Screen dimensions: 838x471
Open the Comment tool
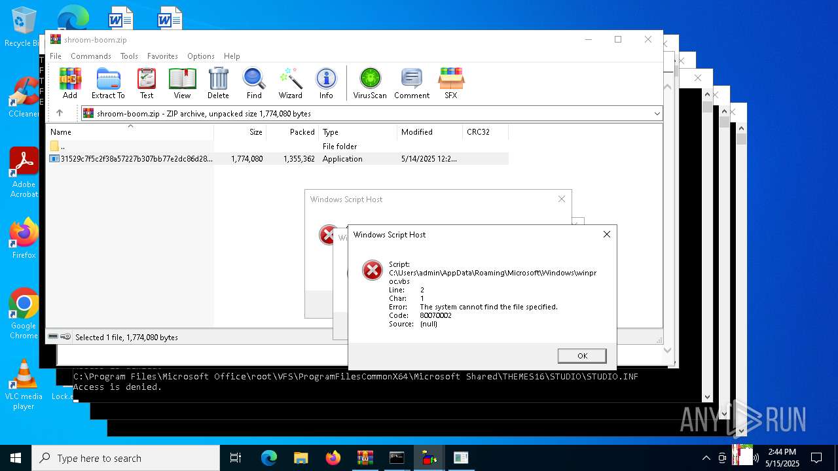coord(412,83)
